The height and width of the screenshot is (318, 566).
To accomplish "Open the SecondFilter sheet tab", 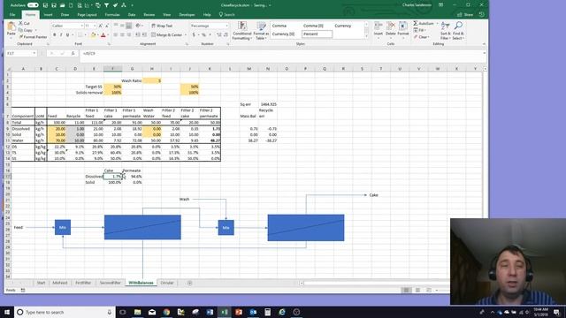I will pos(110,283).
